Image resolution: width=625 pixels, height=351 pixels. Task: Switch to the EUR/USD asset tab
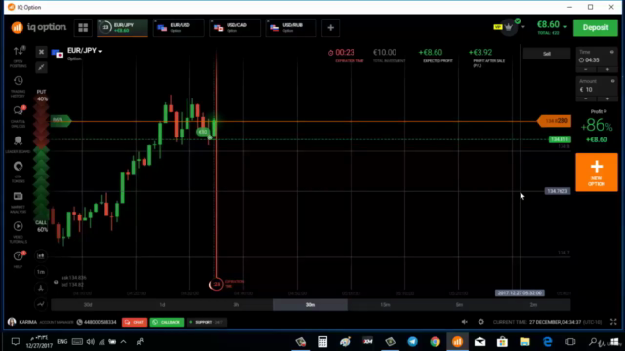click(179, 28)
